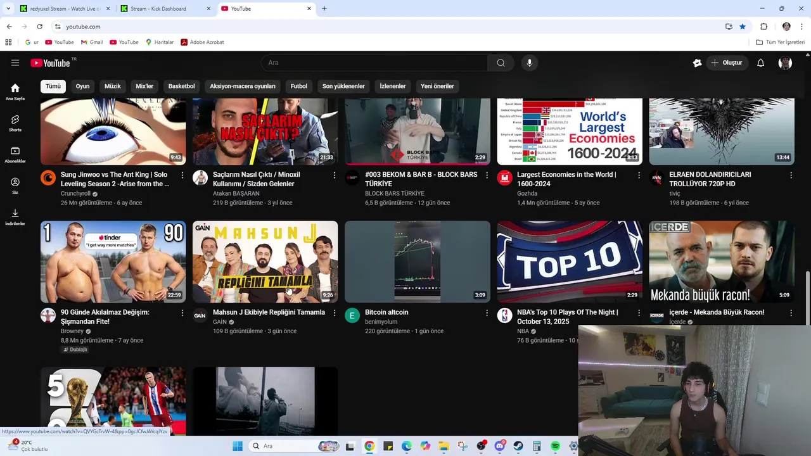Viewport: 811px width, 456px height.
Task: Open the TOP 10 NBA thumbnail
Action: [570, 262]
